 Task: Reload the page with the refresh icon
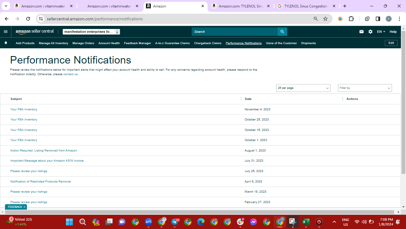(28, 19)
